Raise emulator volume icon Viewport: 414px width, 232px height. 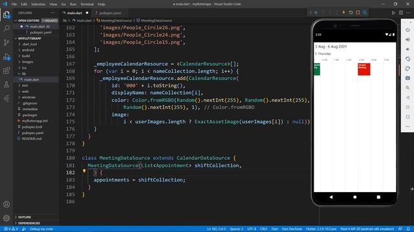pyautogui.click(x=408, y=39)
